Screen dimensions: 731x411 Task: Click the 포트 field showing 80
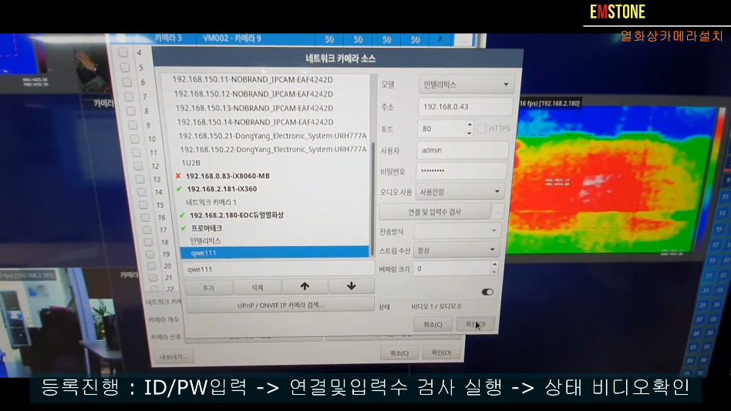coord(441,129)
